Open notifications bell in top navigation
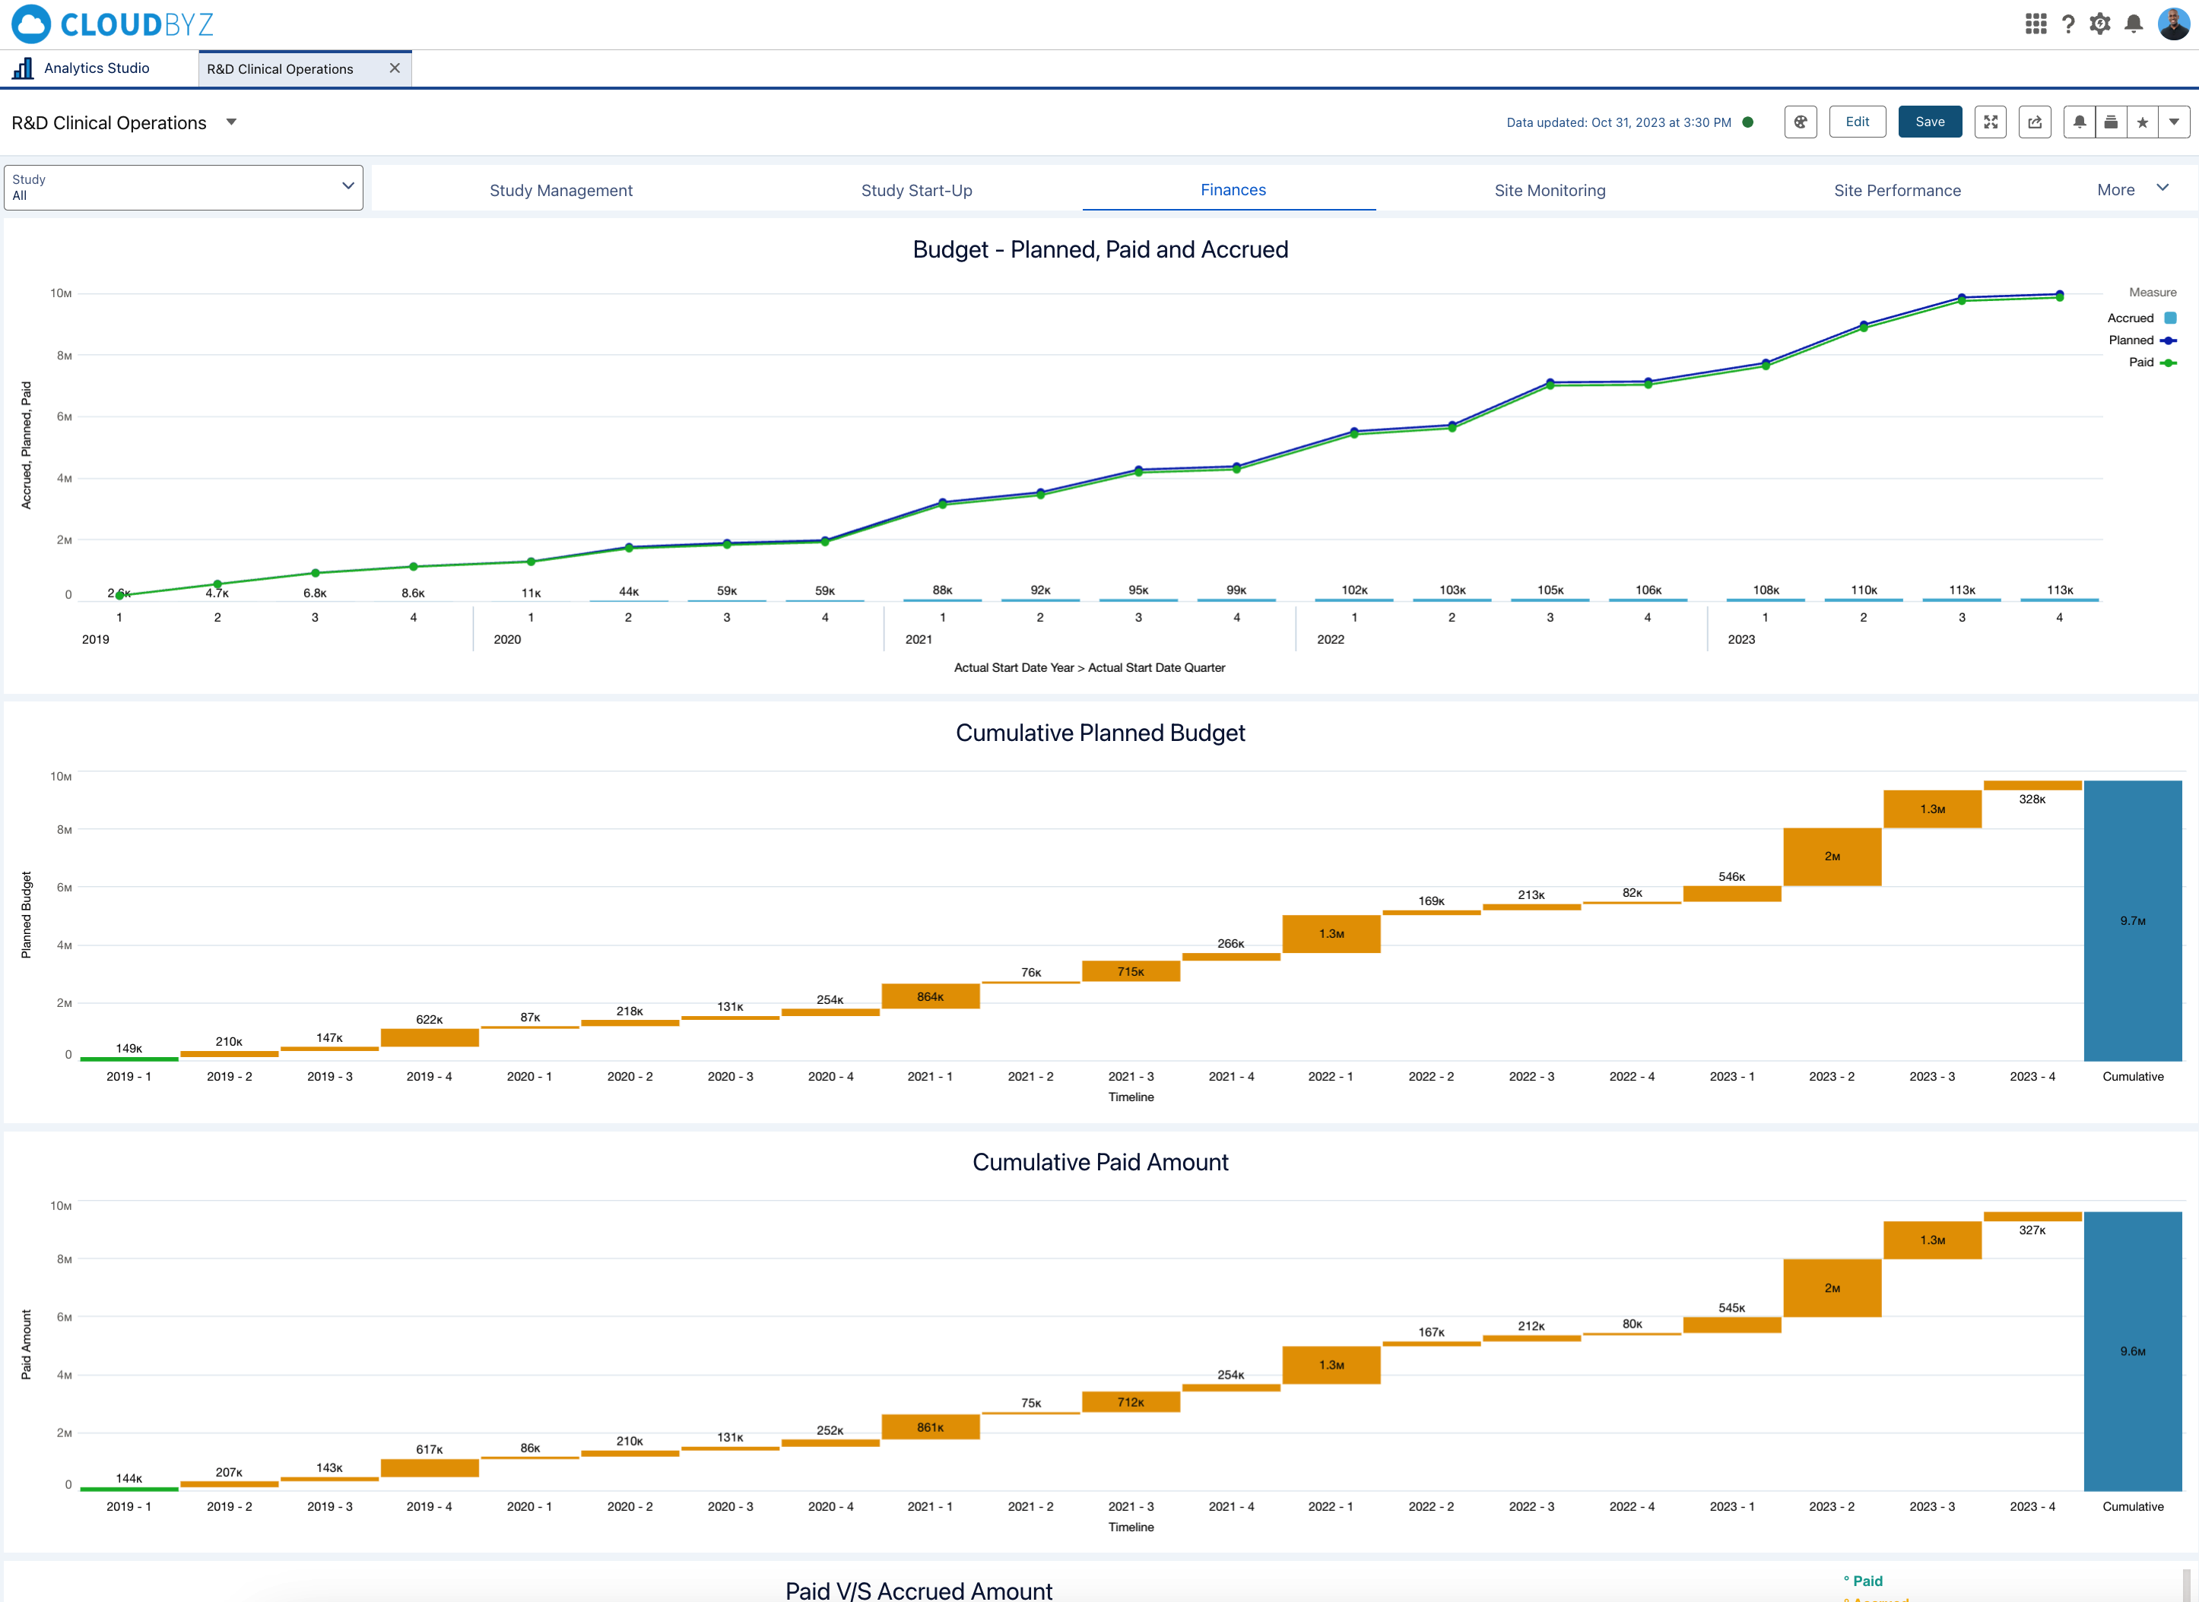The height and width of the screenshot is (1602, 2199). coord(2133,24)
